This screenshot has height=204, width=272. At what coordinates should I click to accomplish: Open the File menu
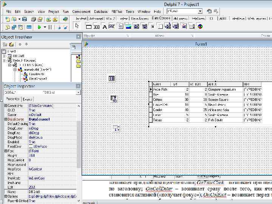click(x=8, y=12)
